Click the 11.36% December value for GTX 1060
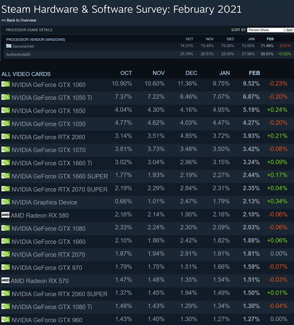 point(187,84)
